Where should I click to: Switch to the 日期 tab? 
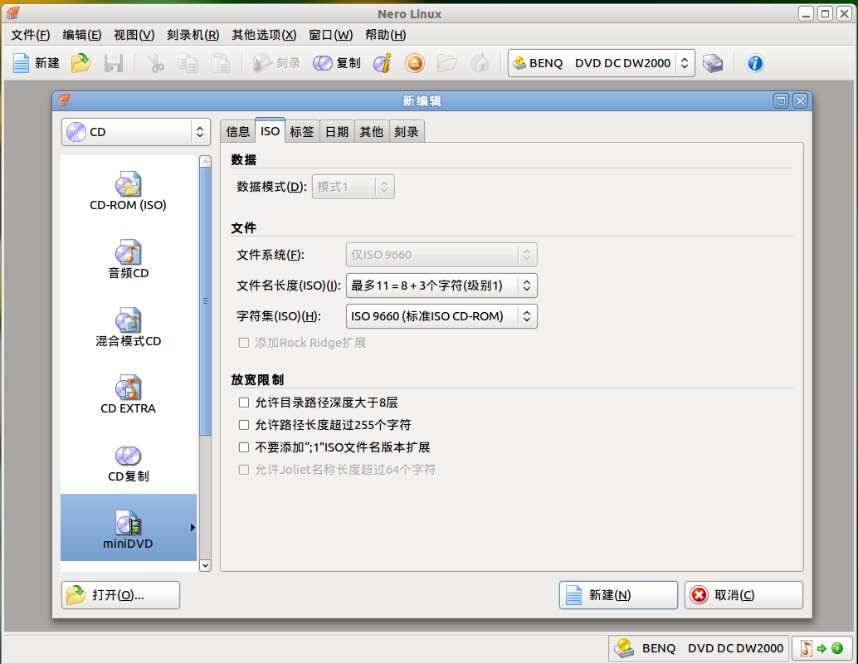[x=337, y=132]
